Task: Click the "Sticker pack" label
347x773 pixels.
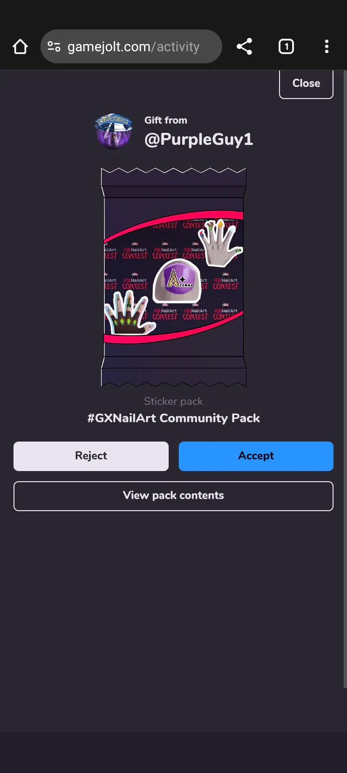Action: click(x=173, y=401)
